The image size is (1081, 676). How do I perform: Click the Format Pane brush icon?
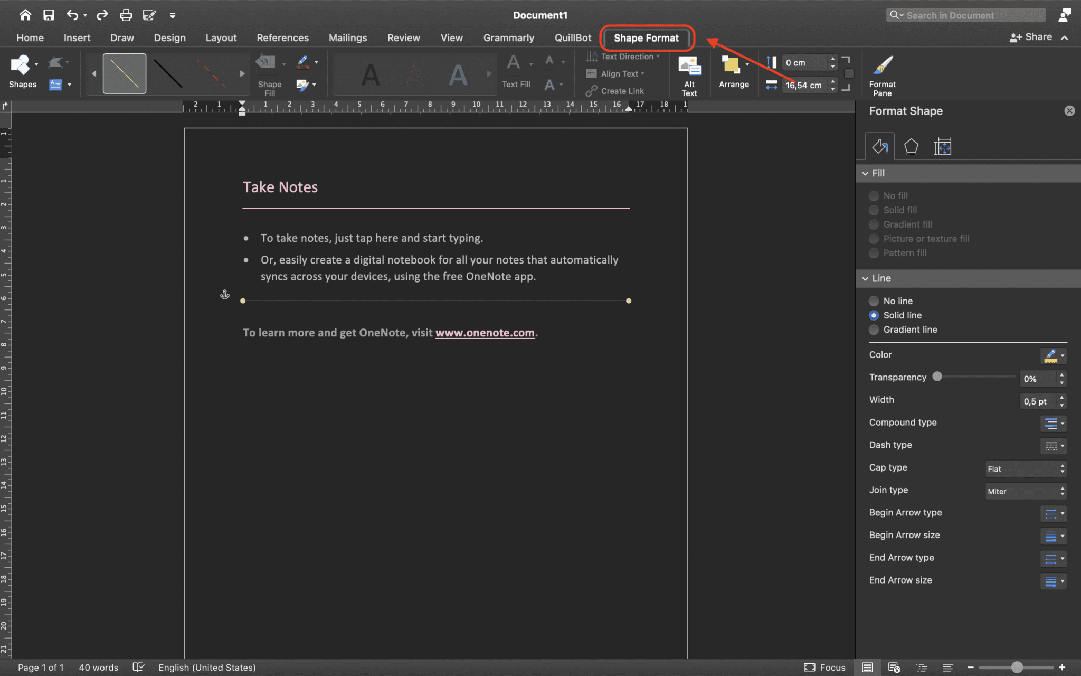click(x=882, y=64)
